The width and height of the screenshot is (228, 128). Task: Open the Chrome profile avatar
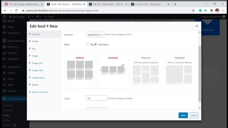point(217,10)
